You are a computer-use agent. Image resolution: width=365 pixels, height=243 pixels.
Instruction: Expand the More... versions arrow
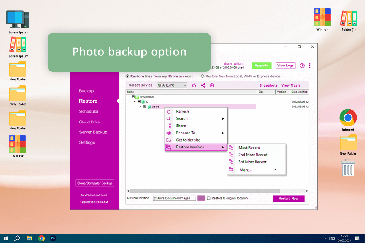pyautogui.click(x=275, y=170)
